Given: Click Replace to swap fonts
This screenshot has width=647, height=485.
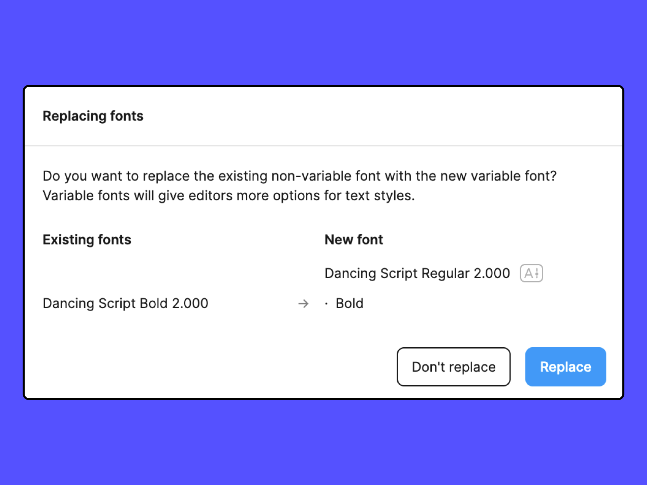Looking at the screenshot, I should (564, 366).
